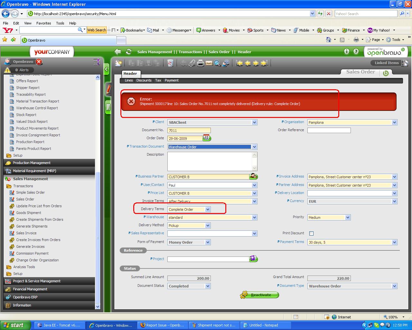Click the Delete record trash icon
The width and height of the screenshot is (412, 330).
coord(170,63)
